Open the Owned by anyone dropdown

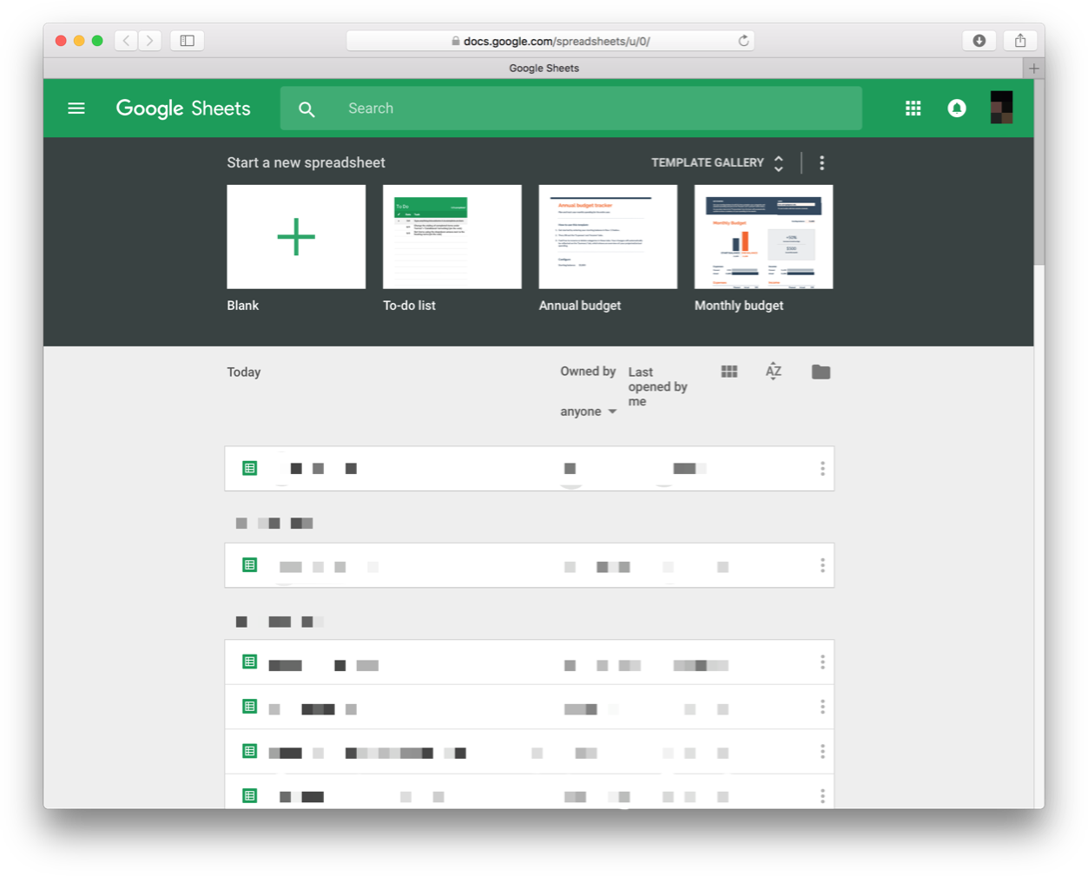coord(589,412)
